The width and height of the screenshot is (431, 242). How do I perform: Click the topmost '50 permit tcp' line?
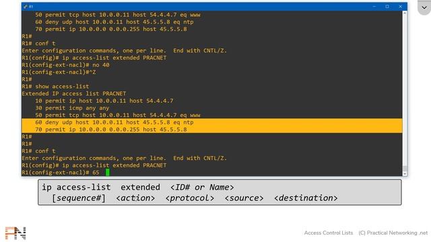click(118, 15)
